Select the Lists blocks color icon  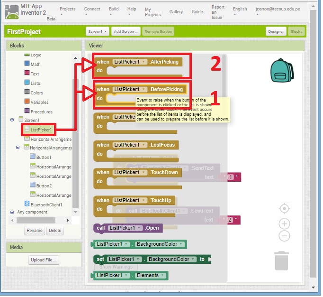pos(27,82)
